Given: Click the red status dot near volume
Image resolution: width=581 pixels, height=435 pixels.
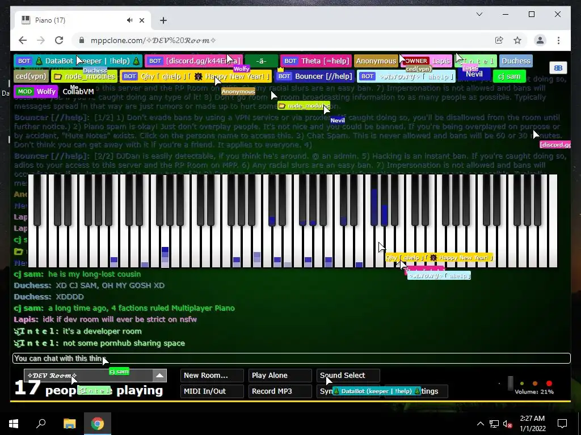Looking at the screenshot, I should pyautogui.click(x=549, y=383).
